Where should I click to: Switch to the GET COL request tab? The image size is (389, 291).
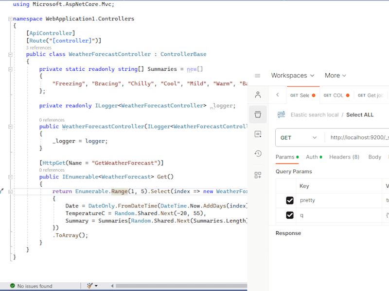336,95
